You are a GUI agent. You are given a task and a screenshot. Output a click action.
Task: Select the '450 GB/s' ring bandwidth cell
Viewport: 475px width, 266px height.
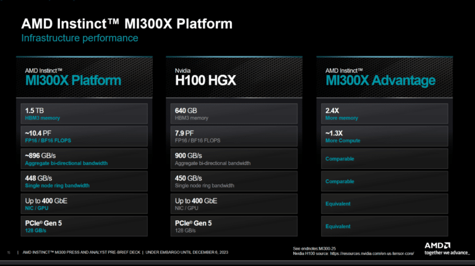pyautogui.click(x=234, y=181)
